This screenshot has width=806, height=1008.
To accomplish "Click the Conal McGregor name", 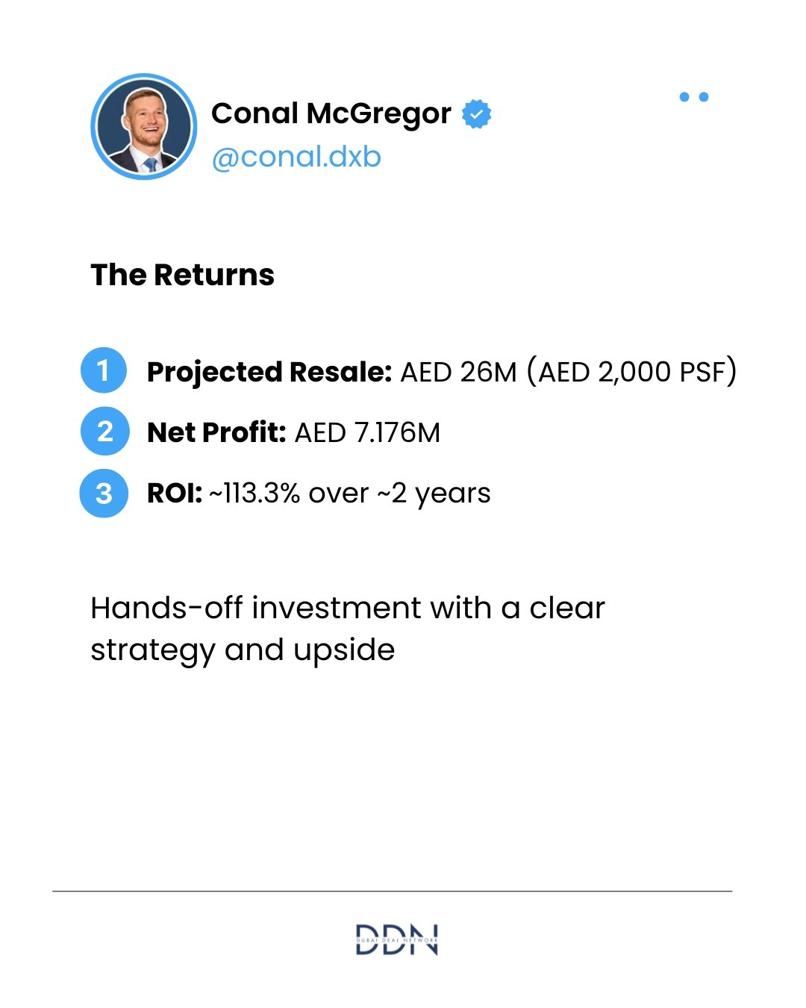I will pos(331,113).
